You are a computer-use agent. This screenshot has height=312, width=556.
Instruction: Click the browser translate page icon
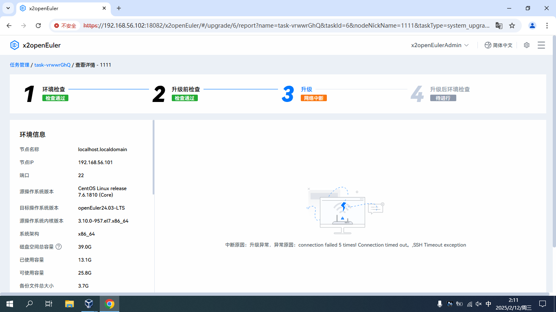point(499,26)
